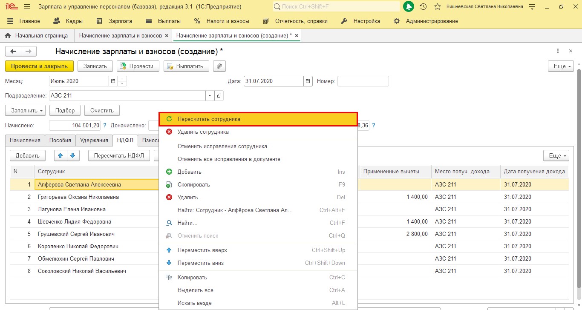Open the Кадры section menu
582x310 pixels.
[x=68, y=21]
